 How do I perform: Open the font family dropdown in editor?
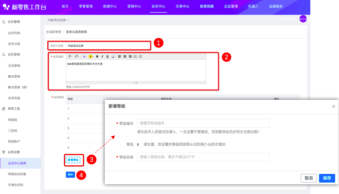(x=70, y=56)
